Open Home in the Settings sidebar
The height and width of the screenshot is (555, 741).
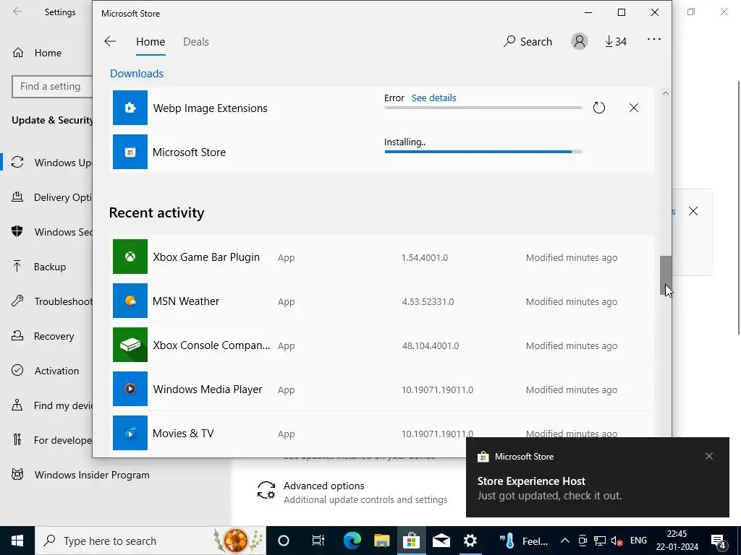click(x=37, y=53)
